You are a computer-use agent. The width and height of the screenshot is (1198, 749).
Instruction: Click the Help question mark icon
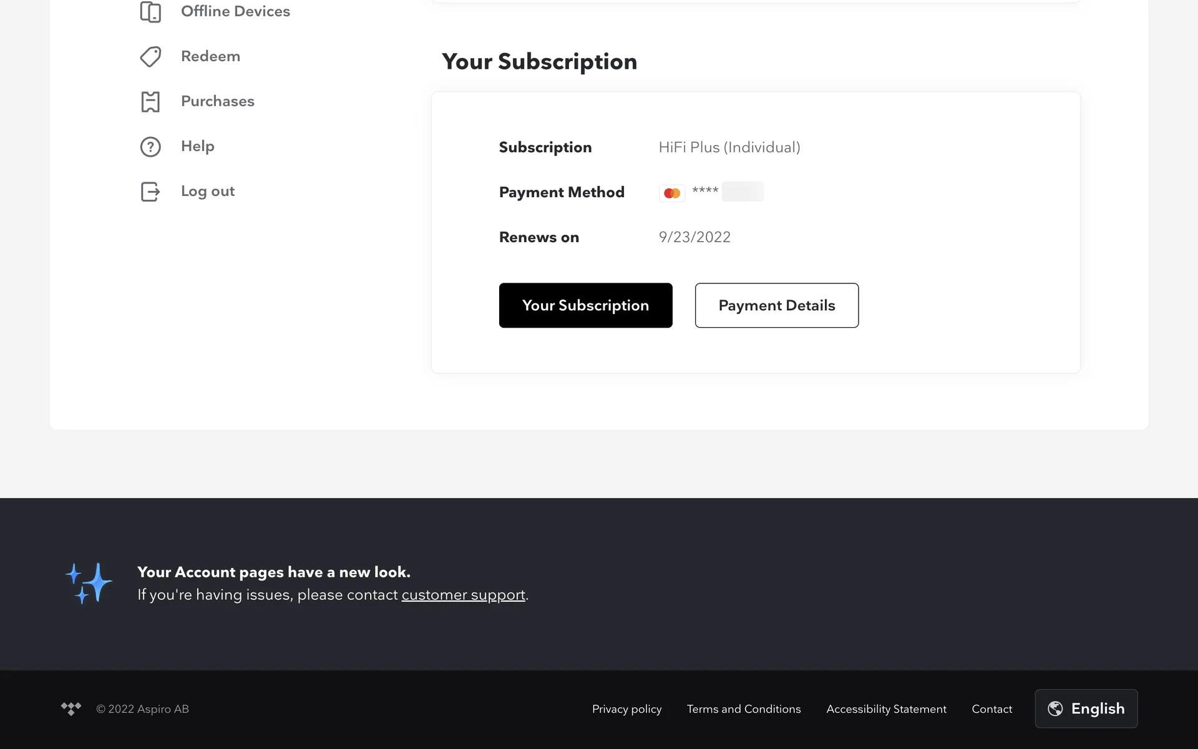150,147
